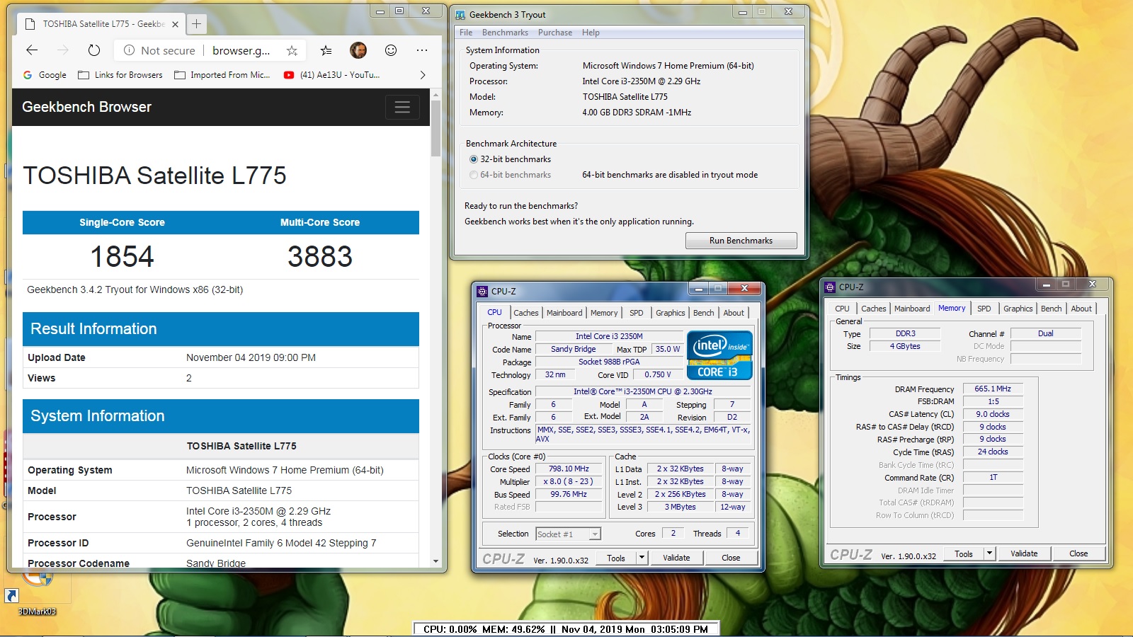The width and height of the screenshot is (1133, 637).
Task: Close the TOSHIBA Satellite L775 tab
Action: click(x=175, y=24)
